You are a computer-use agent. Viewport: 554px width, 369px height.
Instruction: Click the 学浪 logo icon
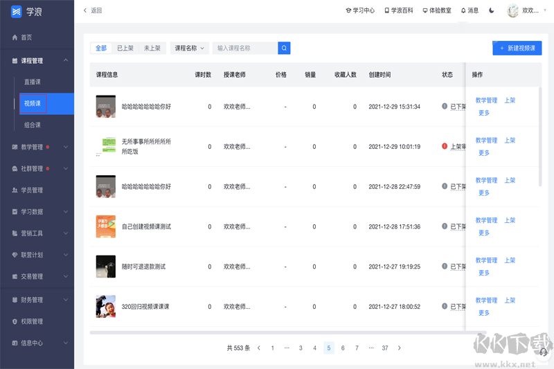[15, 11]
